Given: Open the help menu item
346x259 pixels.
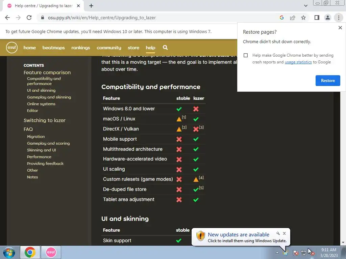Looking at the screenshot, I should point(150,48).
